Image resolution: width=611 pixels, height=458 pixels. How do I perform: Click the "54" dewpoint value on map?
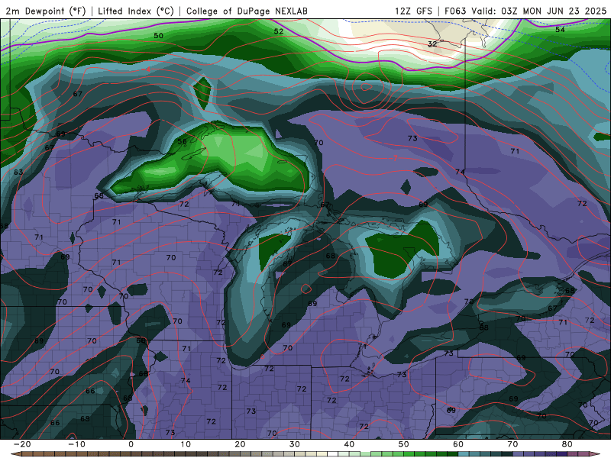click(x=560, y=29)
